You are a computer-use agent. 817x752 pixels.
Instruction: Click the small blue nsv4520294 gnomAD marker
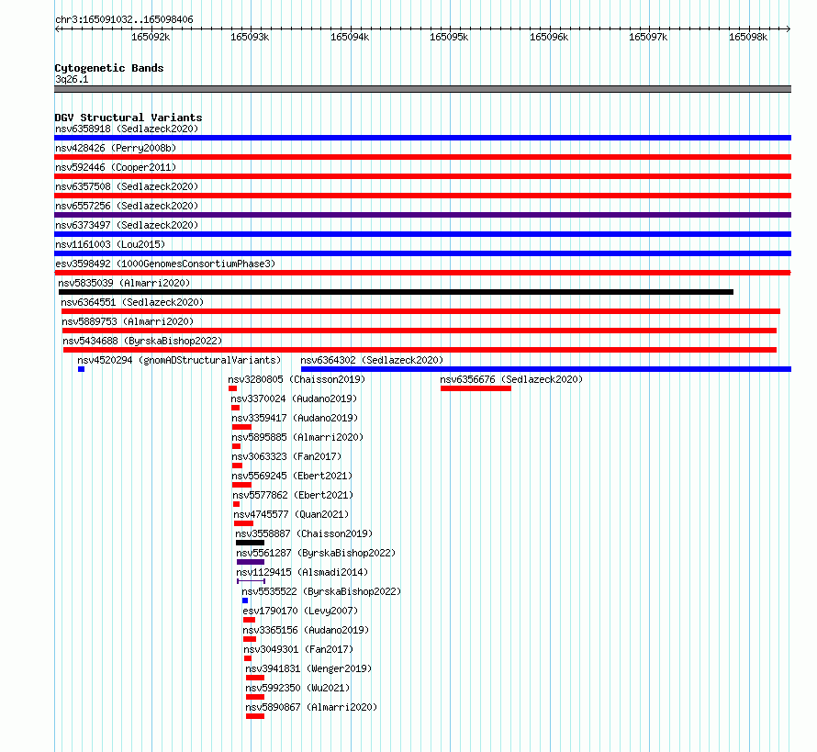[x=82, y=369]
